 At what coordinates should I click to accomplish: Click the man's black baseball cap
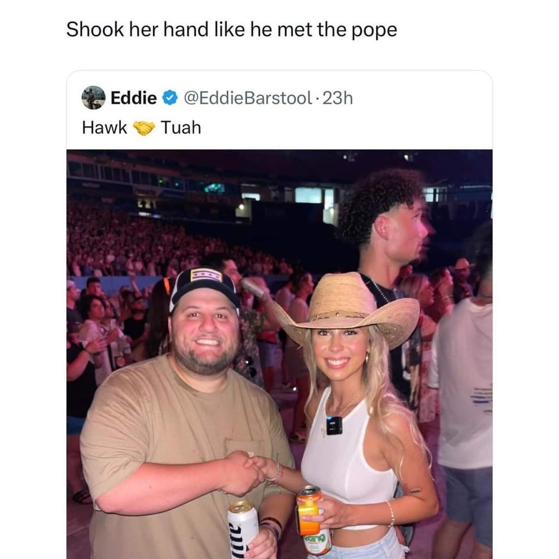[204, 287]
